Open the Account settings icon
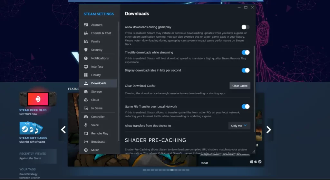Viewport: 330px width, 180px height. tap(86, 25)
